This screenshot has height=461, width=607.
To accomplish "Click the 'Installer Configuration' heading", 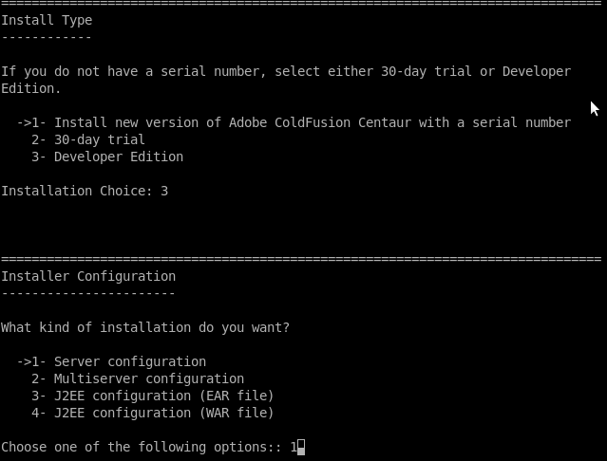I will 88,276.
